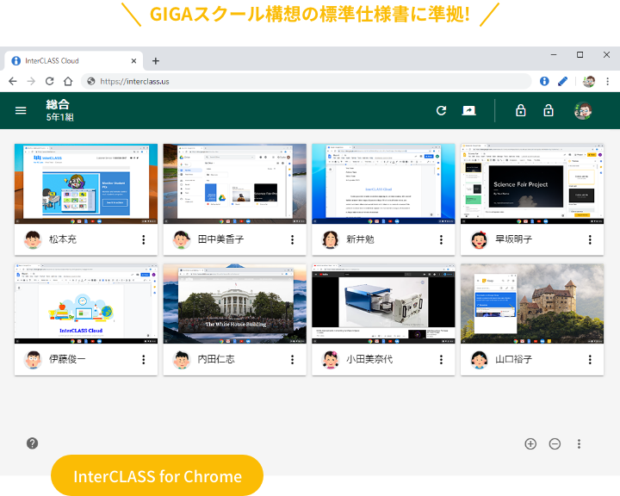Screen dimensions: 620x496
Task: Click student name 小田美奈代
Action: click(x=369, y=359)
